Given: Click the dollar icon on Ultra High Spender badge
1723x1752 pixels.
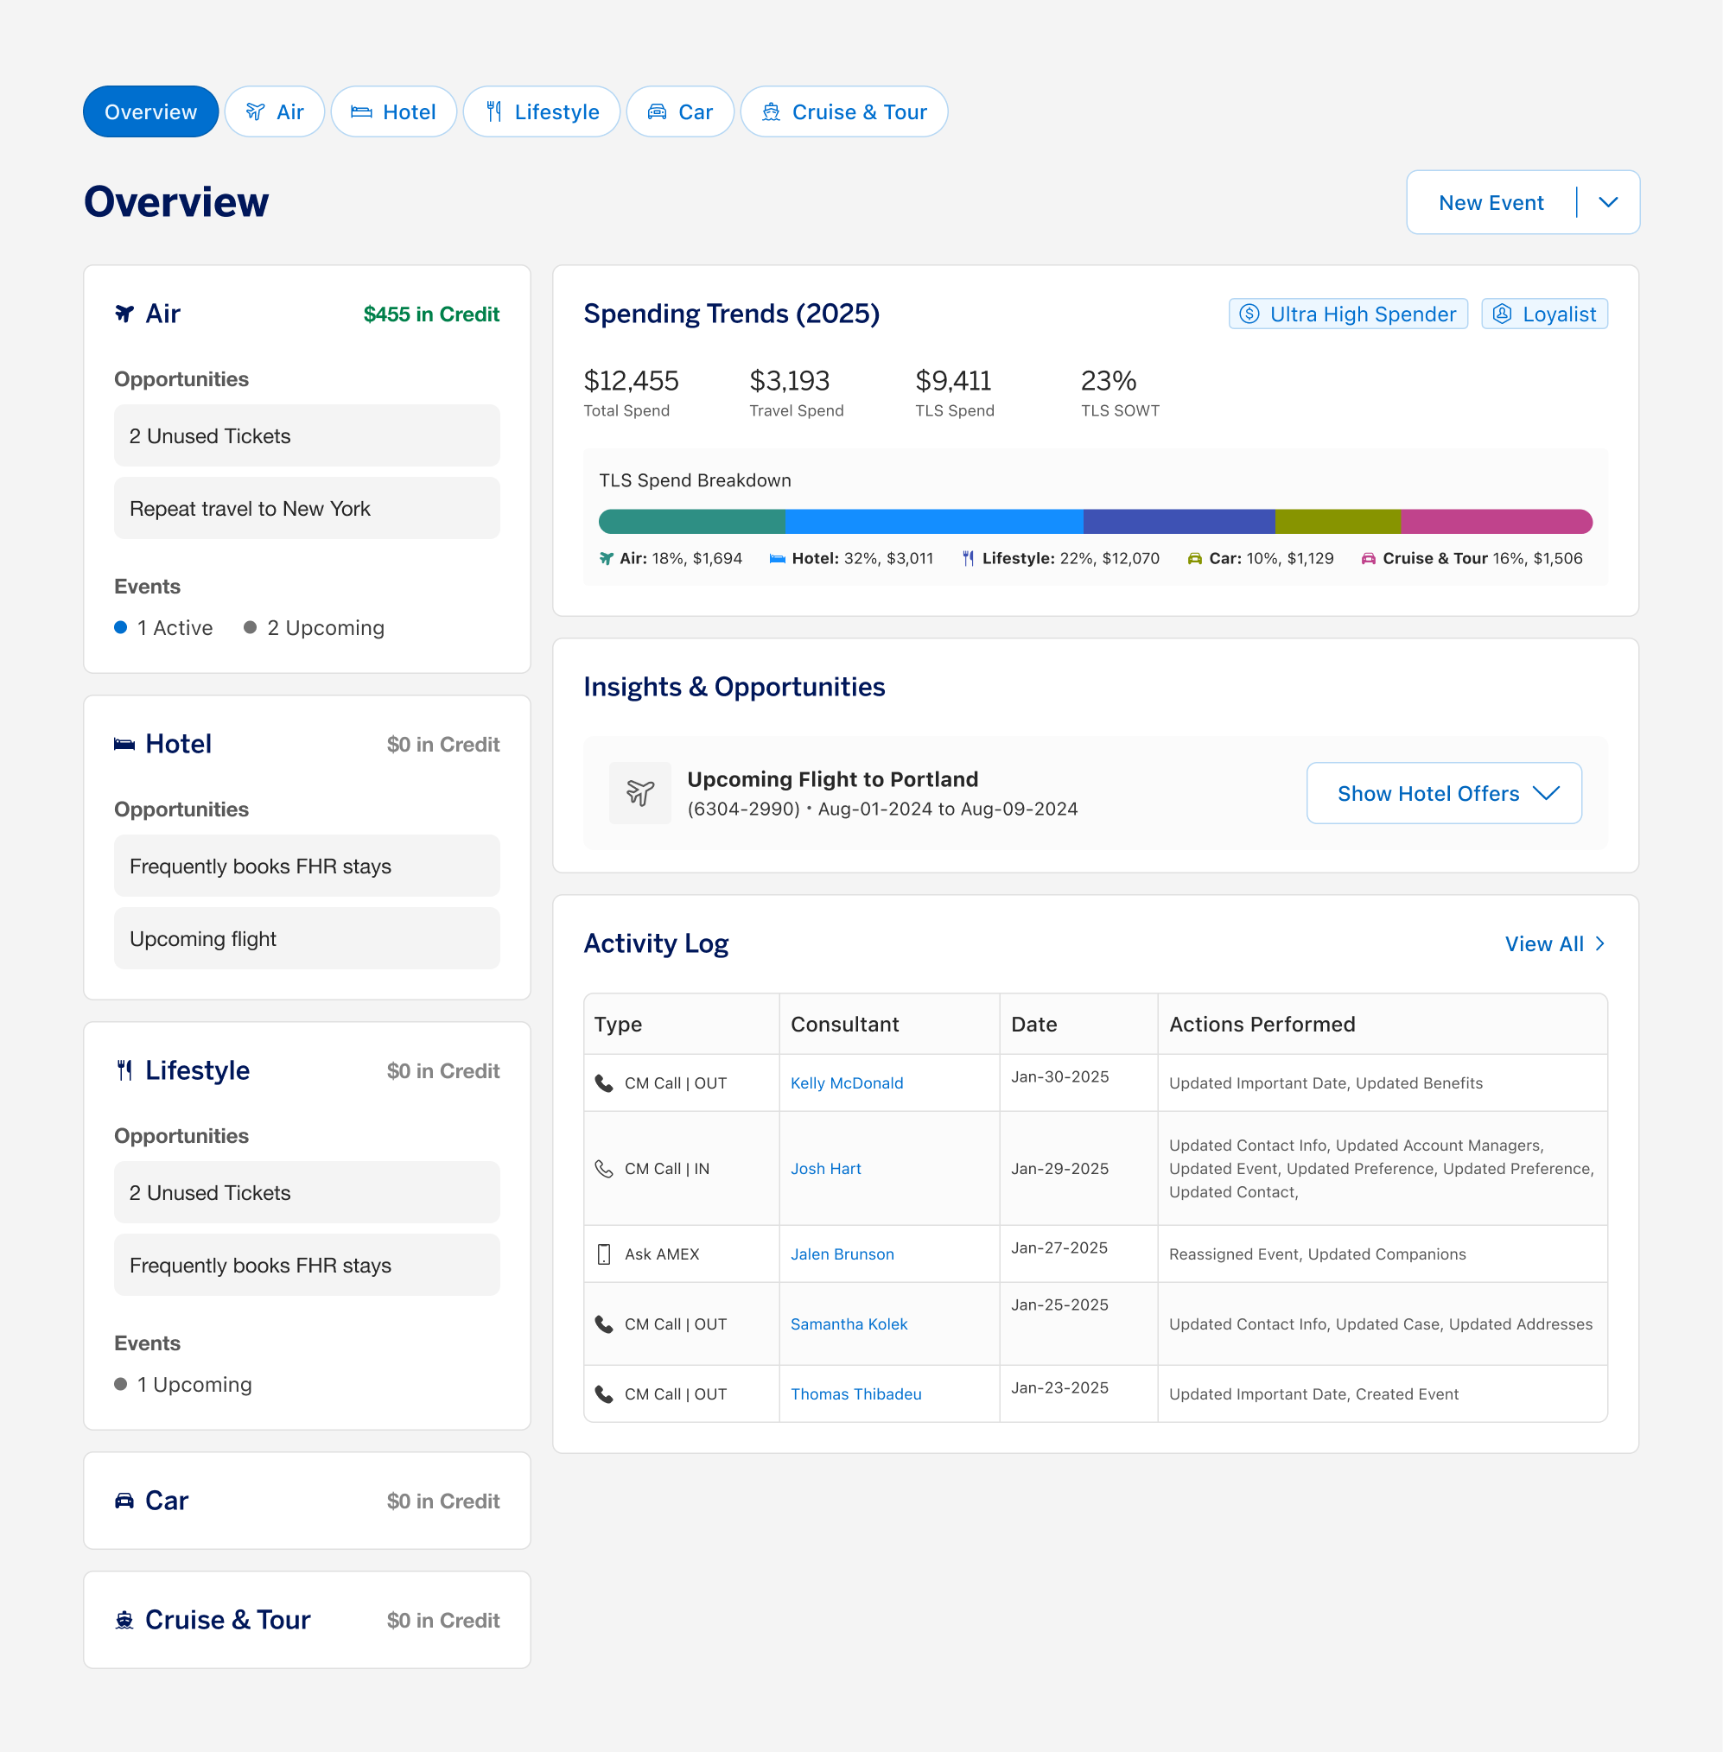Looking at the screenshot, I should (x=1249, y=314).
